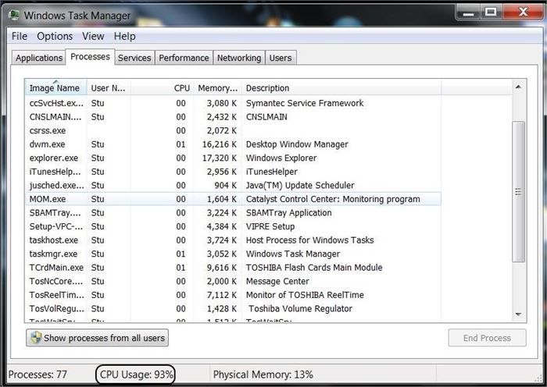The height and width of the screenshot is (387, 547).
Task: Go to the Networking tab
Action: (x=238, y=58)
